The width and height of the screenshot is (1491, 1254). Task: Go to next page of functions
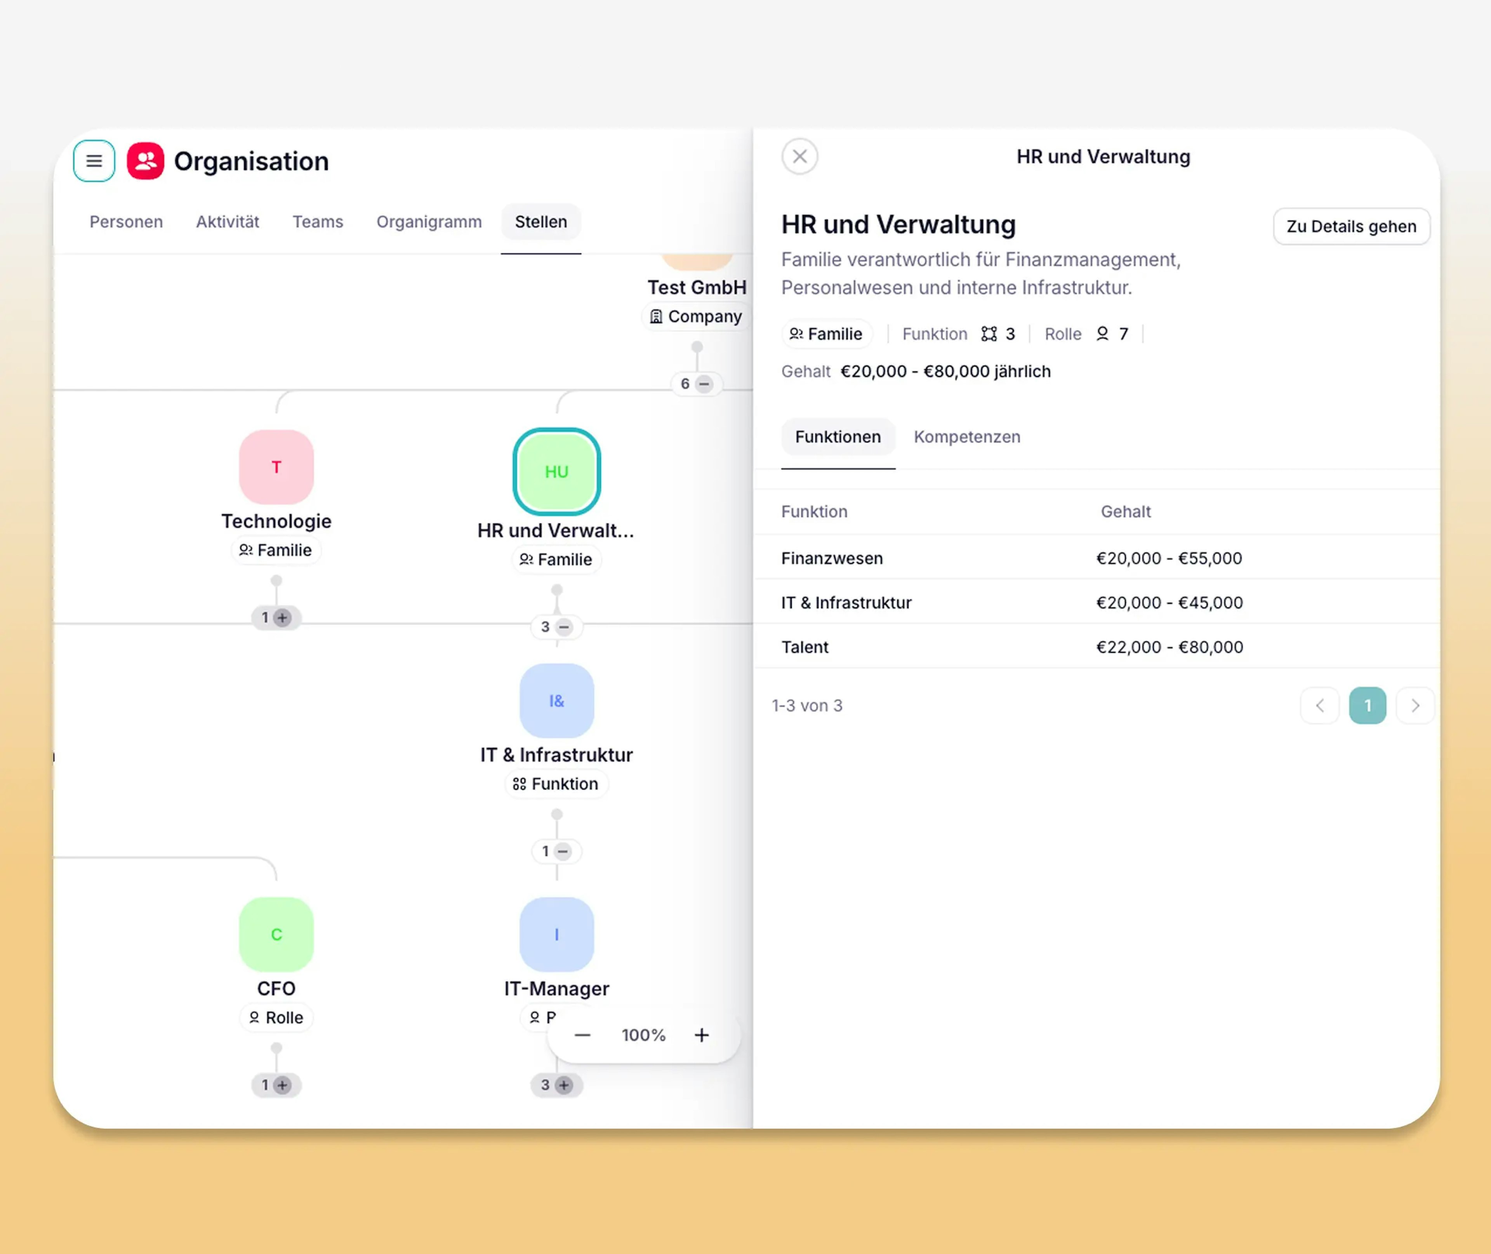[1415, 705]
